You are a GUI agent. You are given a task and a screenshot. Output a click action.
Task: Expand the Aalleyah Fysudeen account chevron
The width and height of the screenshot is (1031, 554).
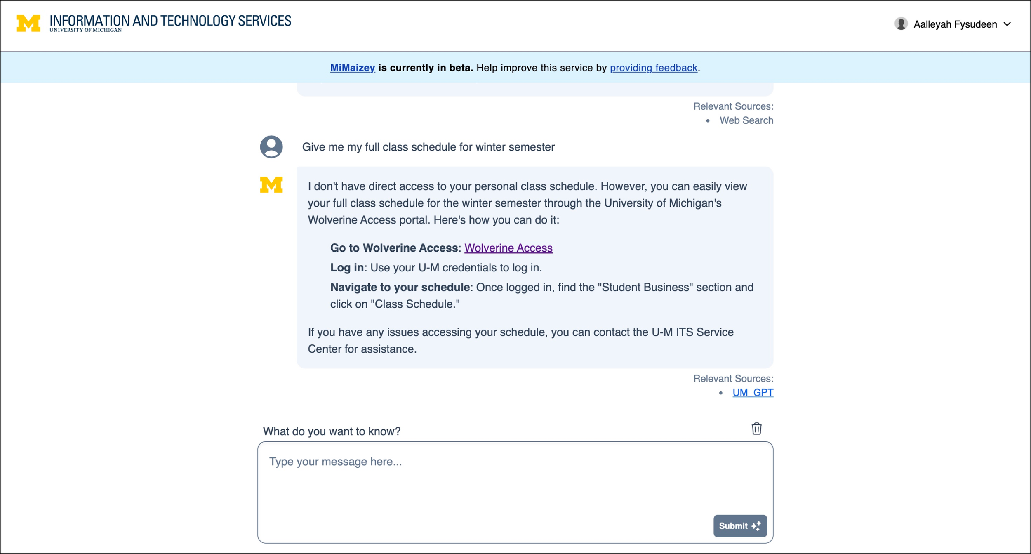[x=1007, y=24]
